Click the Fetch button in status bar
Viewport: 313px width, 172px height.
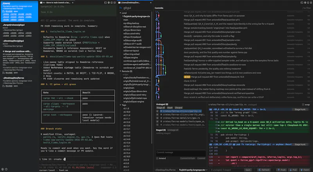[x=305, y=170]
